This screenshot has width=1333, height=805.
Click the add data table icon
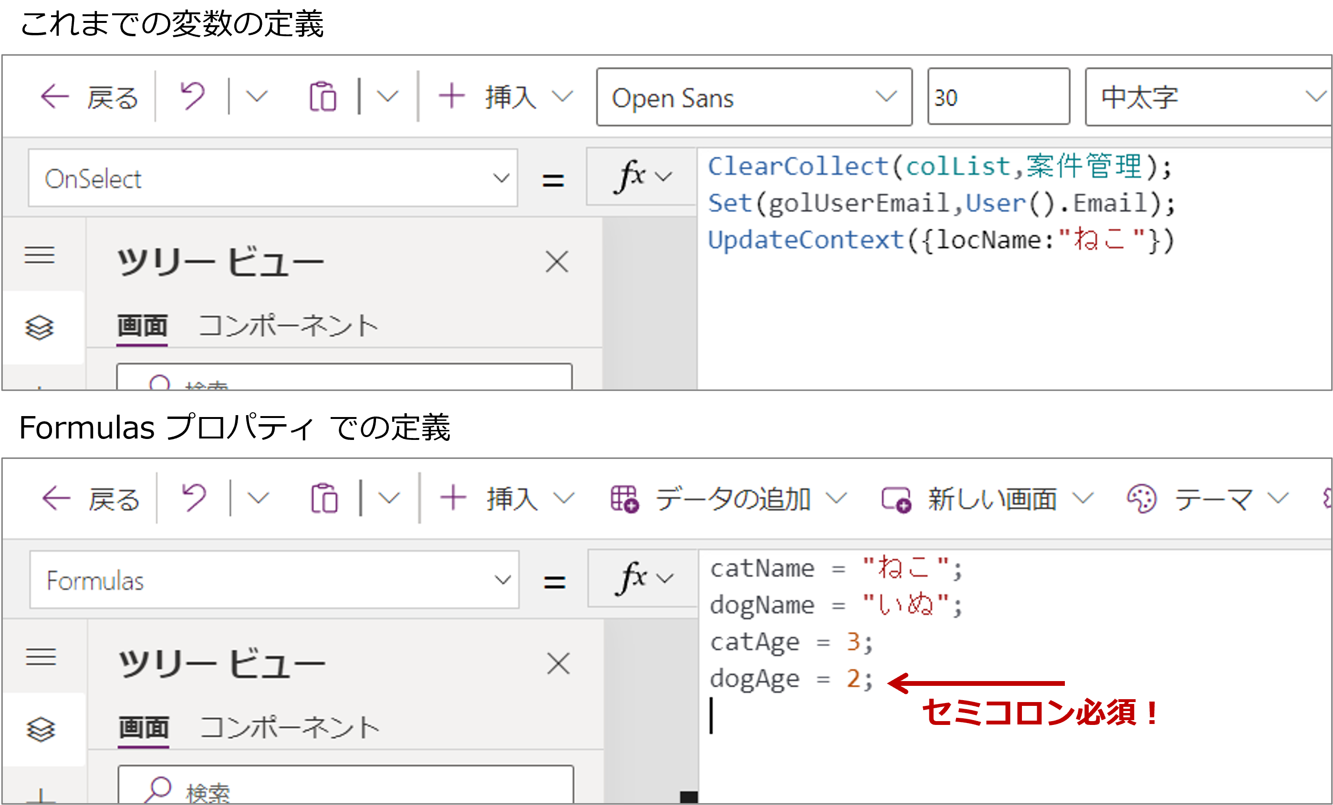625,499
